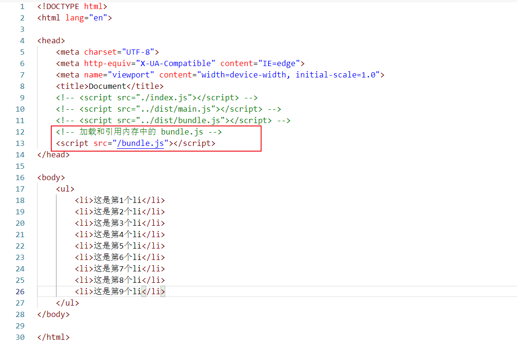Click line number 26 in the gutter
This screenshot has height=346, width=517.
(20, 291)
